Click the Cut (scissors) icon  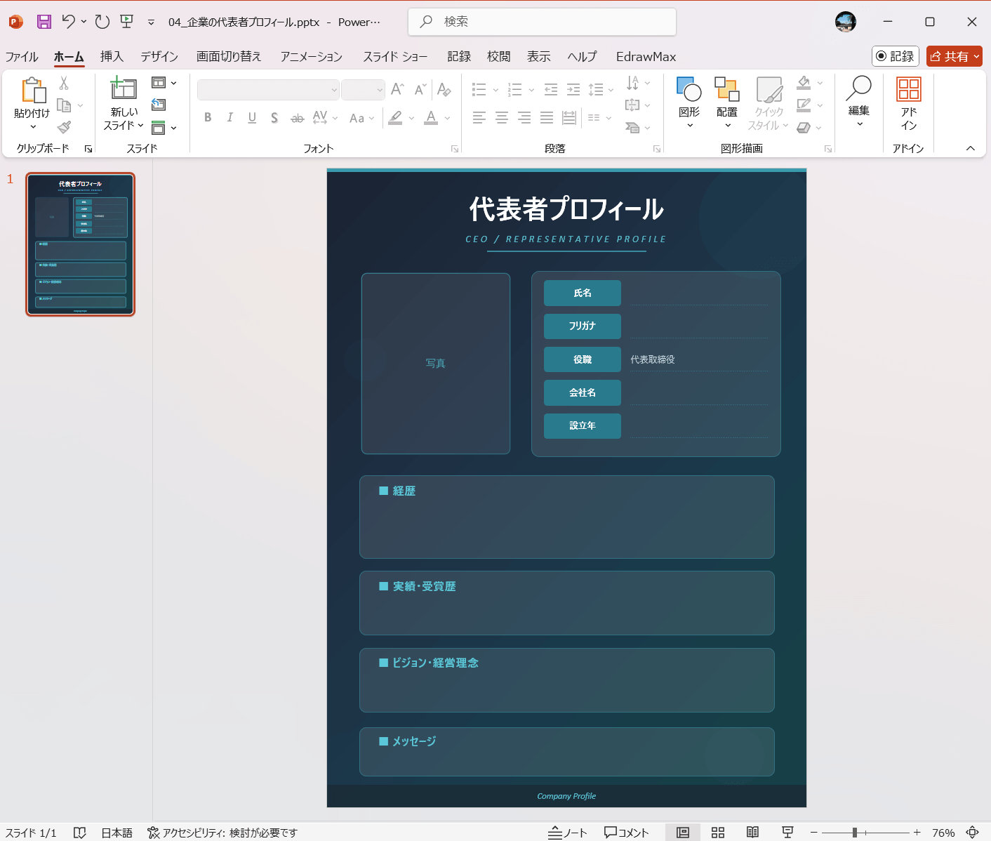coord(62,82)
